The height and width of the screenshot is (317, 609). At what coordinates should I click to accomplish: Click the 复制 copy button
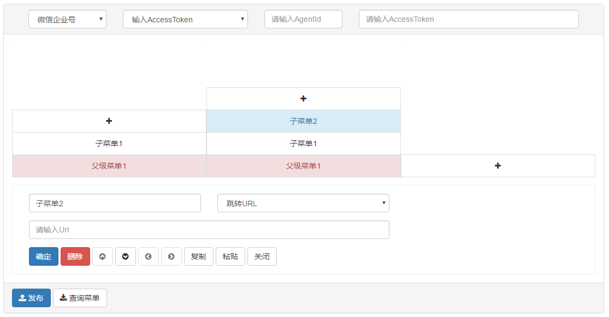(x=198, y=256)
